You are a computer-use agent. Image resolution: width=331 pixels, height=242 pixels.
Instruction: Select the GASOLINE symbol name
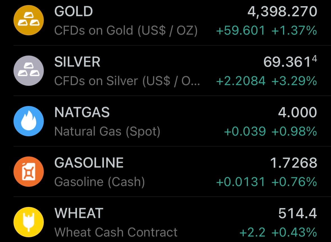(89, 163)
